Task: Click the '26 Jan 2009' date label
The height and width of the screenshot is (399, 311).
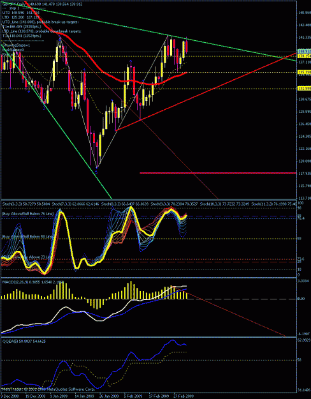Action: 108,396
